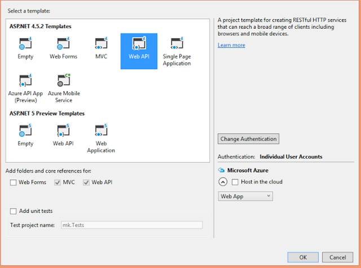Select the Single Page Application template
This screenshot has width=361, height=268.
click(177, 51)
